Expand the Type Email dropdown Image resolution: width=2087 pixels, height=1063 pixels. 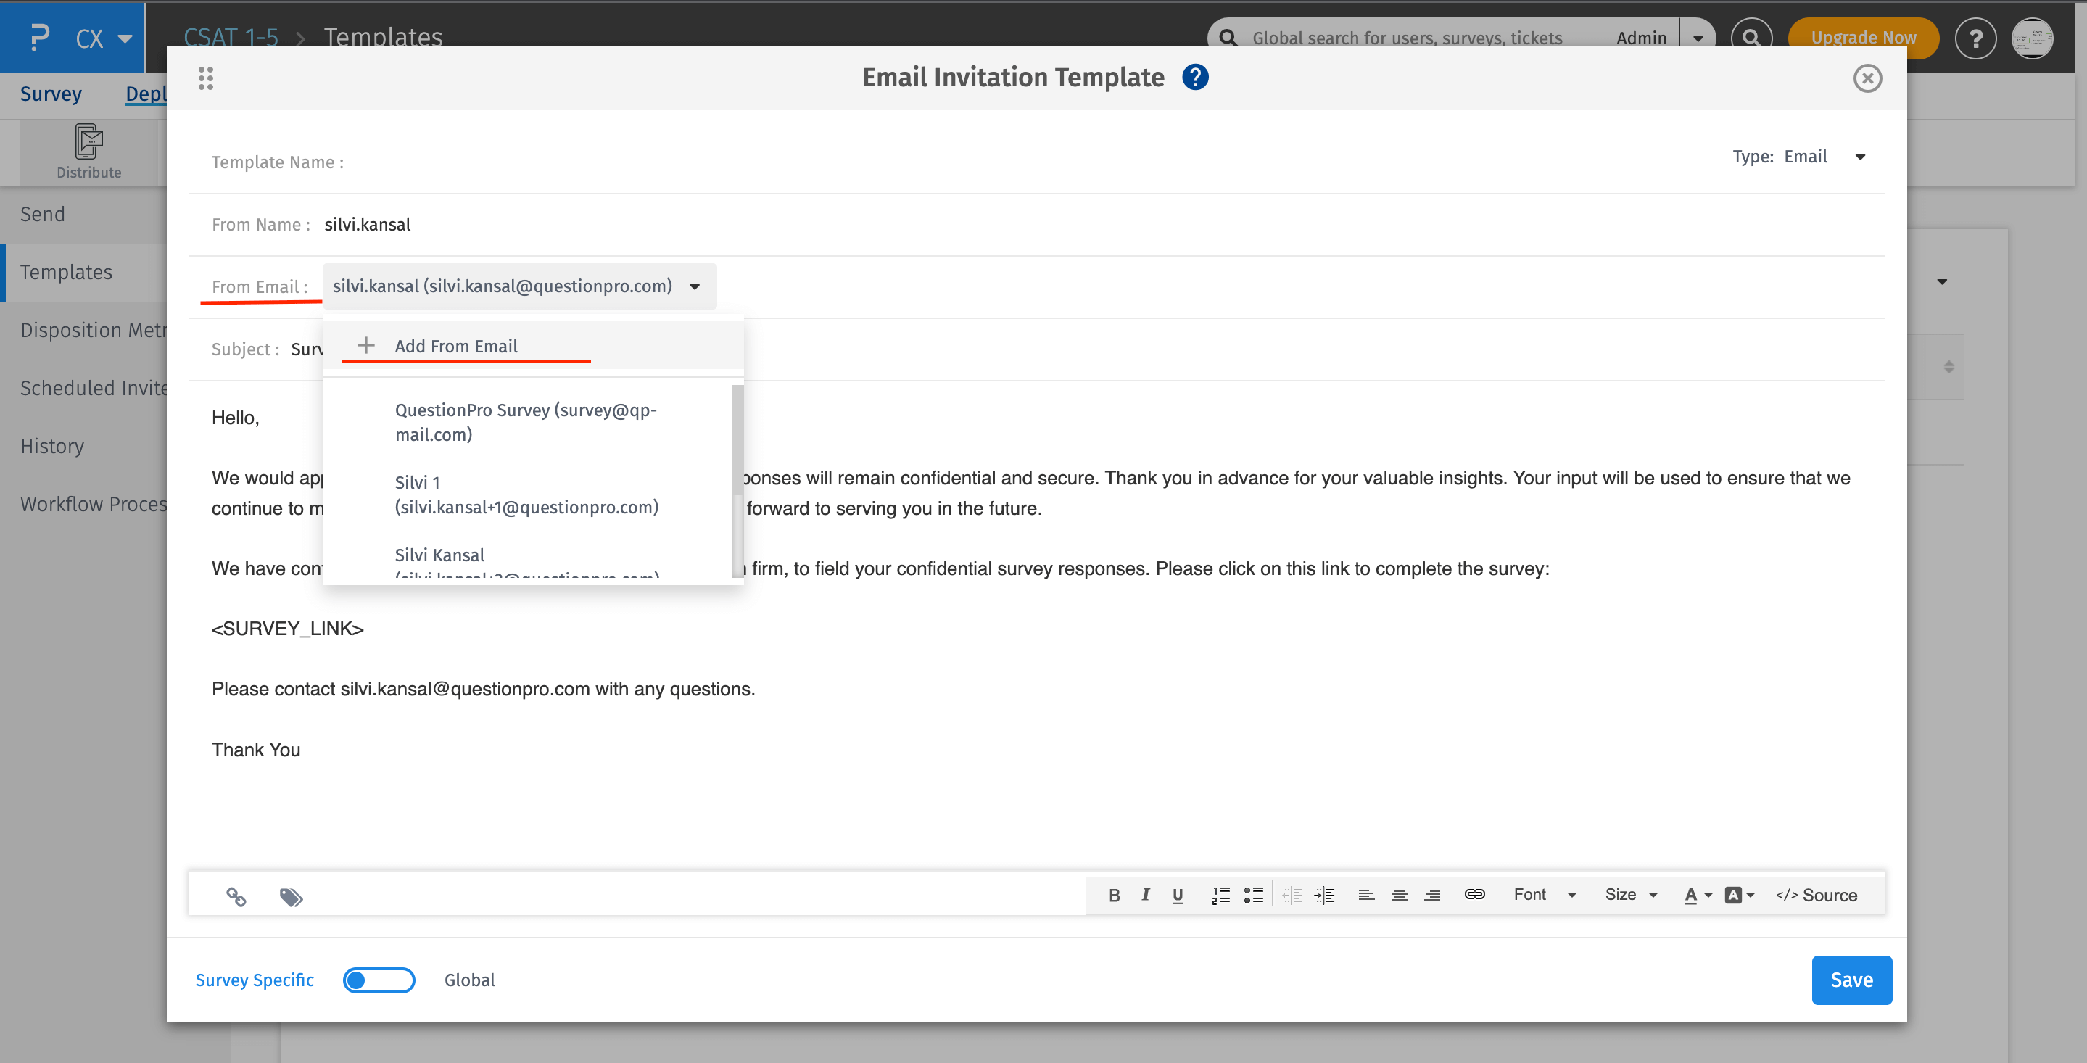(x=1860, y=157)
